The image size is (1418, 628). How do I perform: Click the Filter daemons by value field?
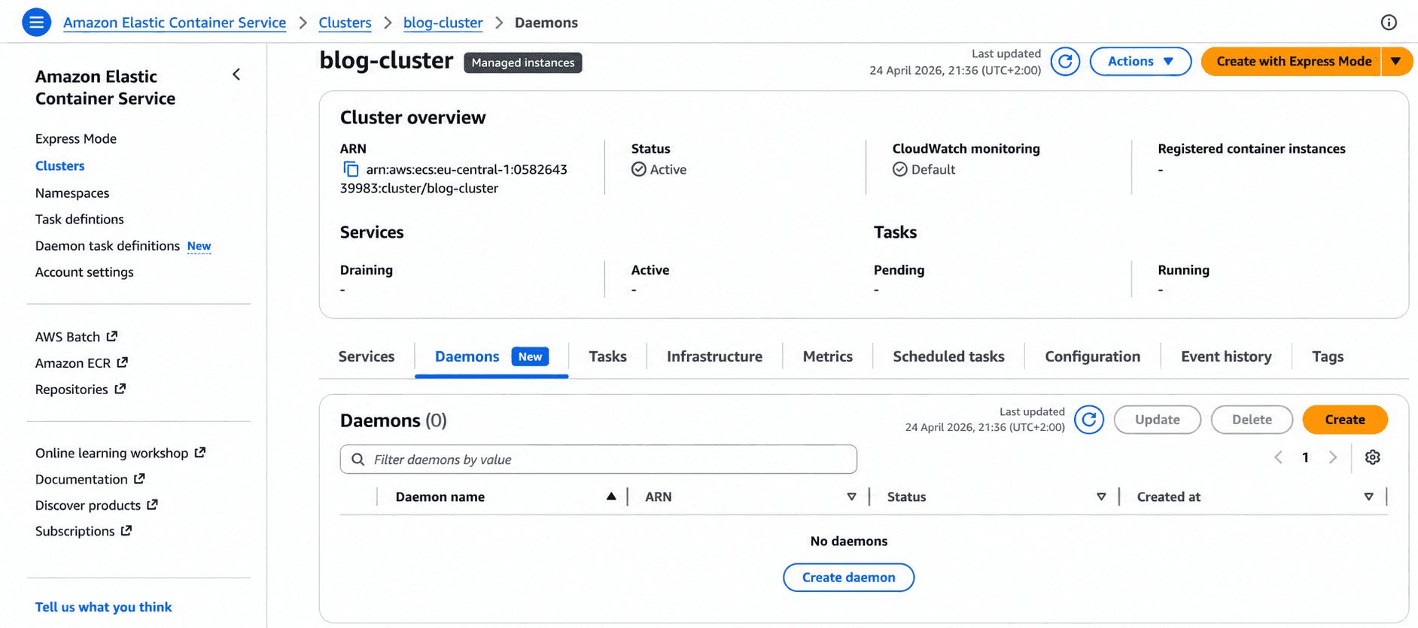pyautogui.click(x=598, y=460)
